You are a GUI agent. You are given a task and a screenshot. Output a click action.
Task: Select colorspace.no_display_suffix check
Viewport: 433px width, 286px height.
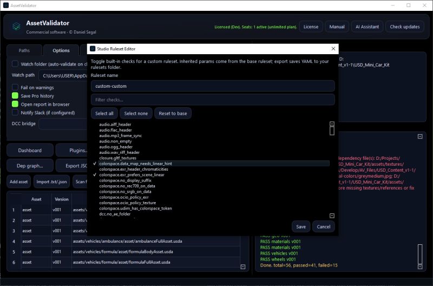(126, 180)
